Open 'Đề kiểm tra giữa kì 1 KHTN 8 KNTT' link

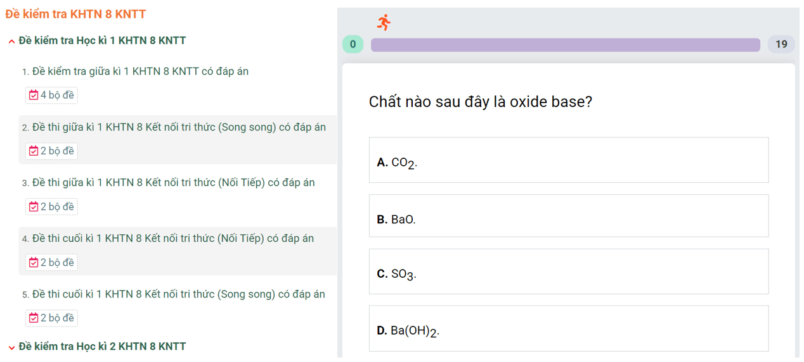click(x=140, y=72)
